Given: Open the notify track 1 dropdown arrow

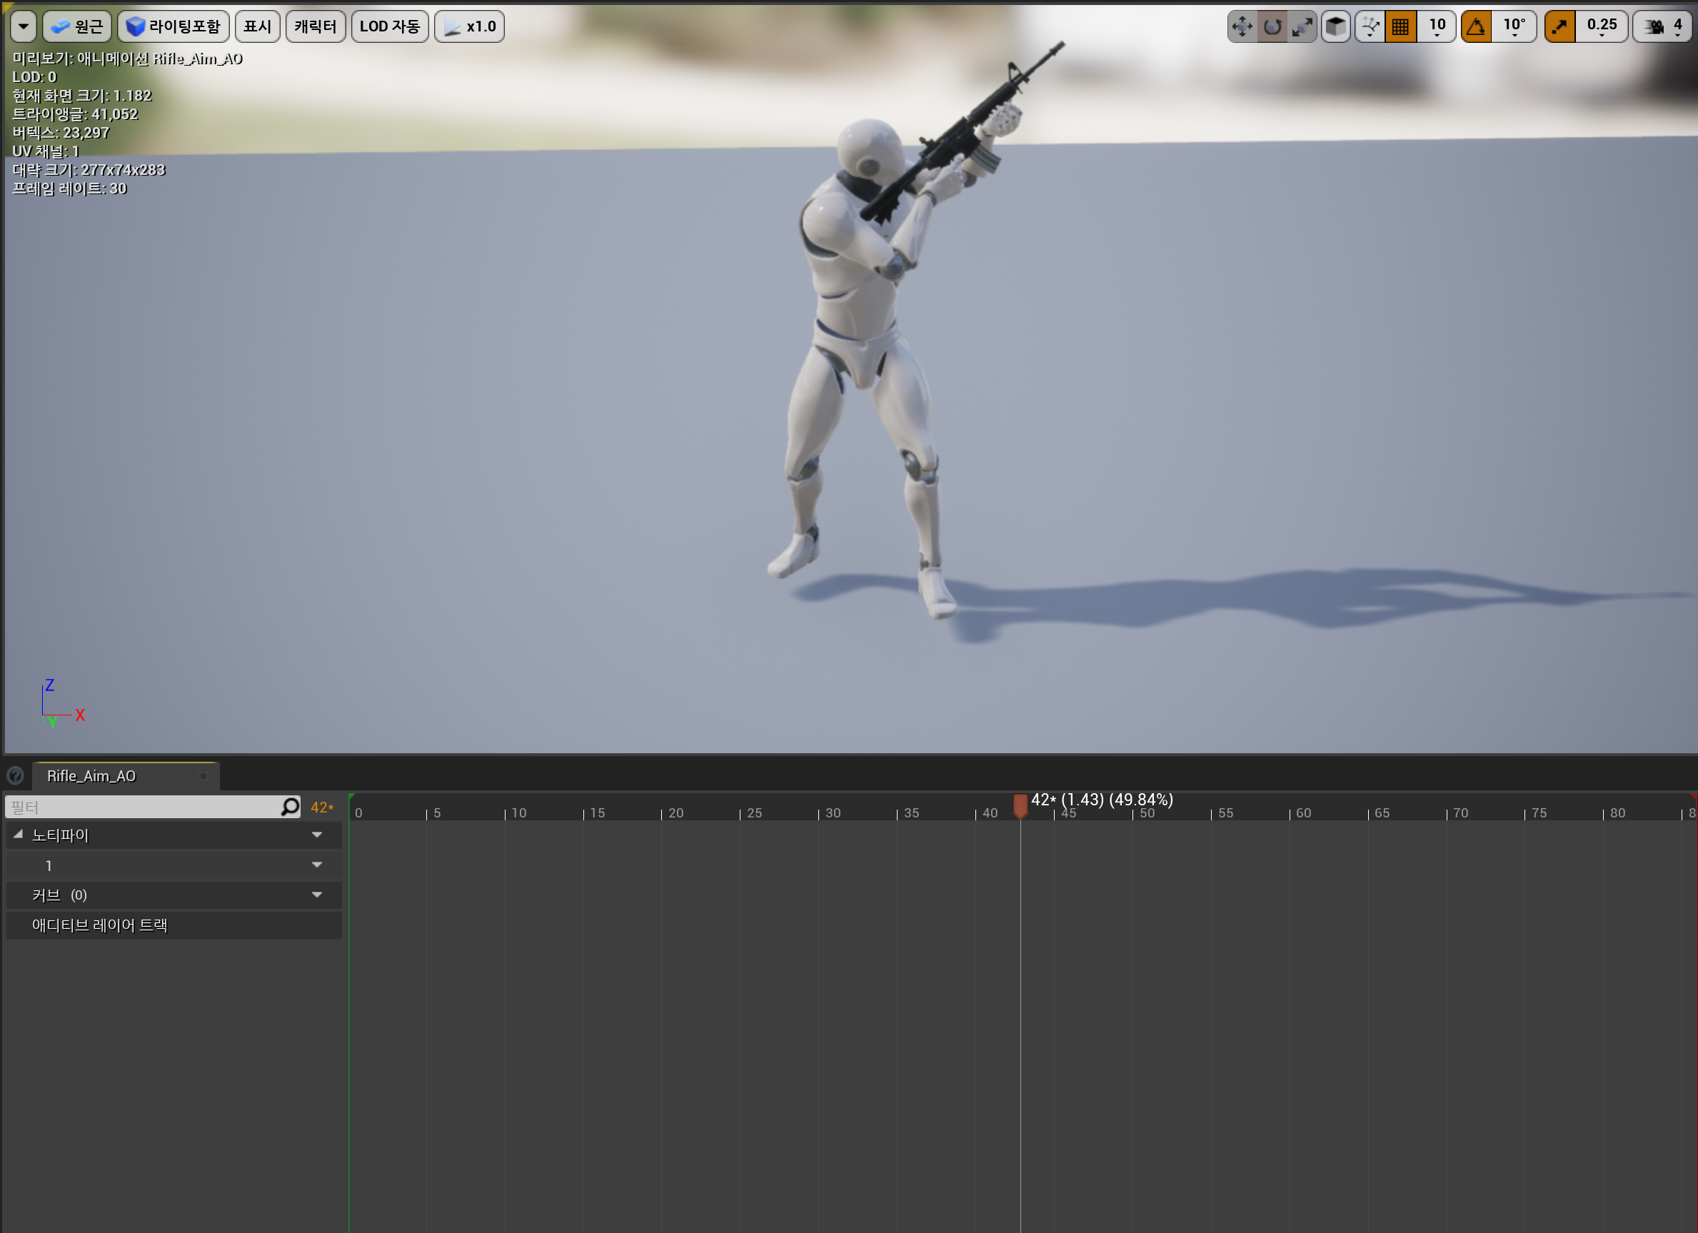Looking at the screenshot, I should (317, 865).
